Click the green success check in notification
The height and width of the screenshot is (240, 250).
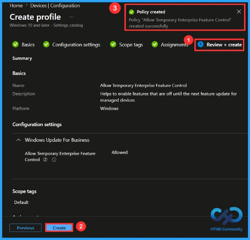coord(131,12)
